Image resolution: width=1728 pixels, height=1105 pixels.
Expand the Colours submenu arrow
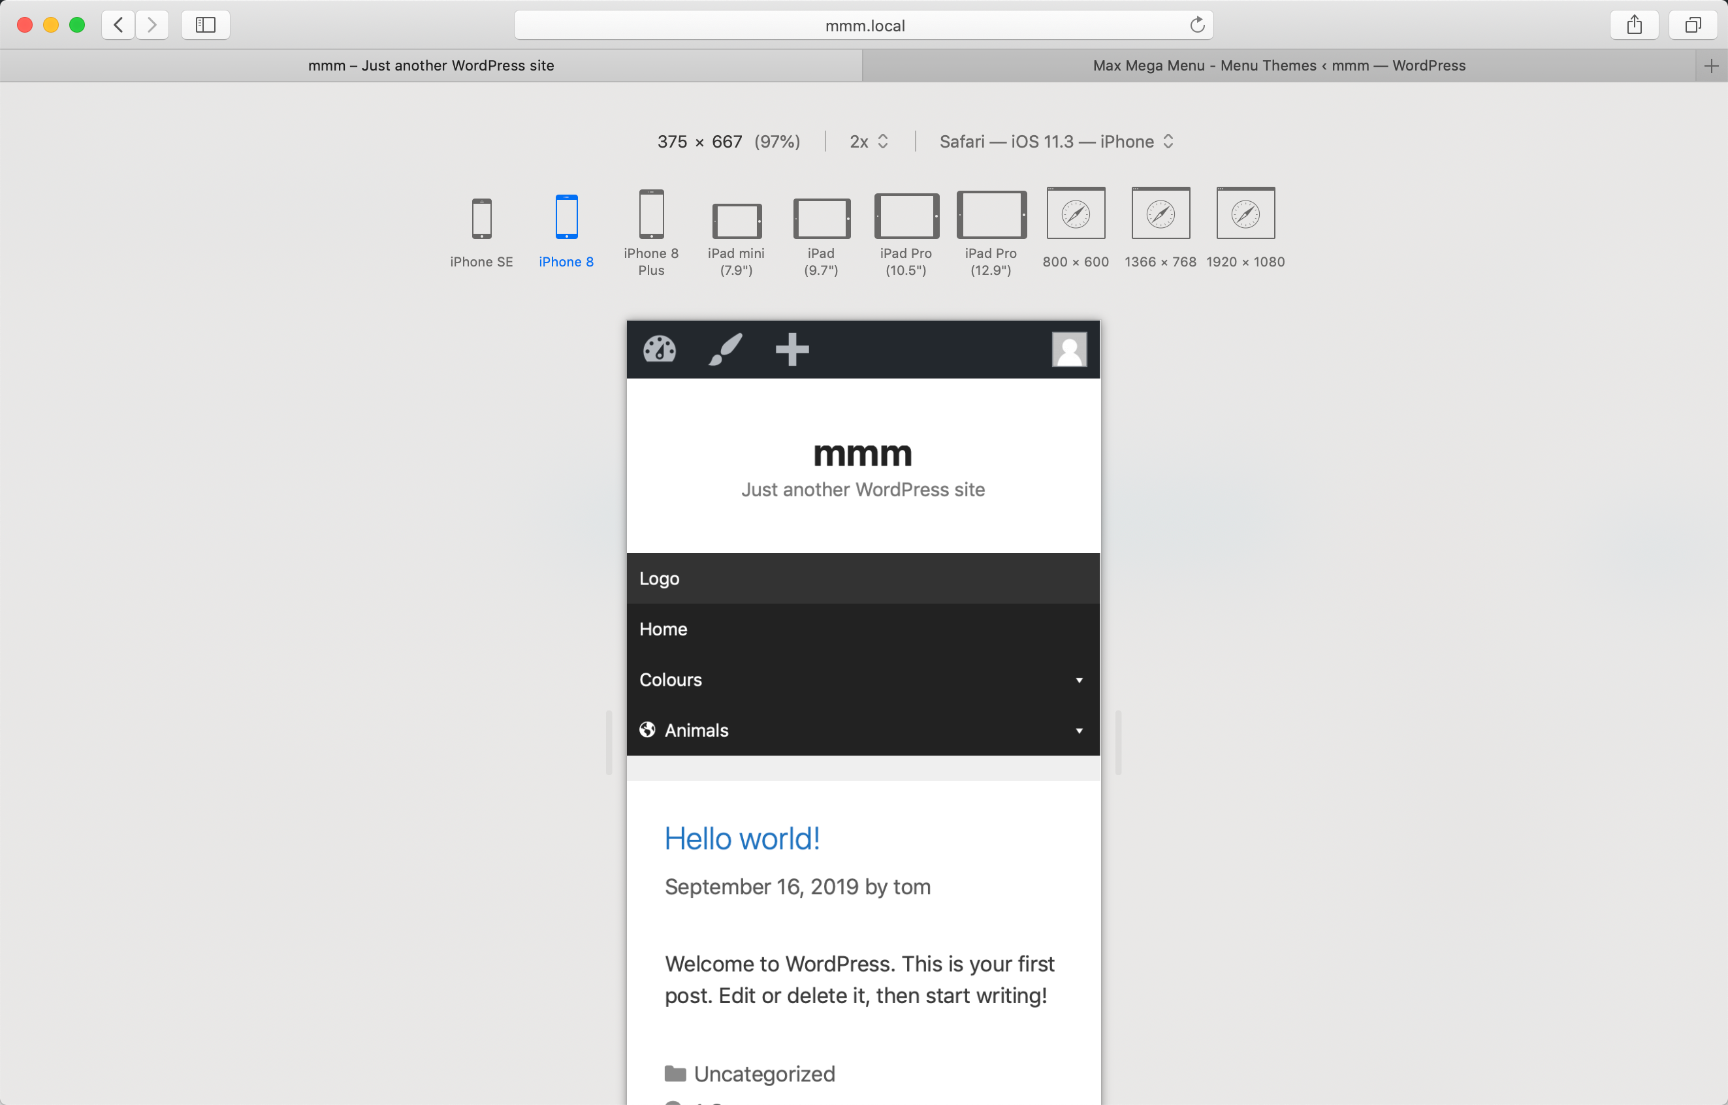tap(1079, 681)
